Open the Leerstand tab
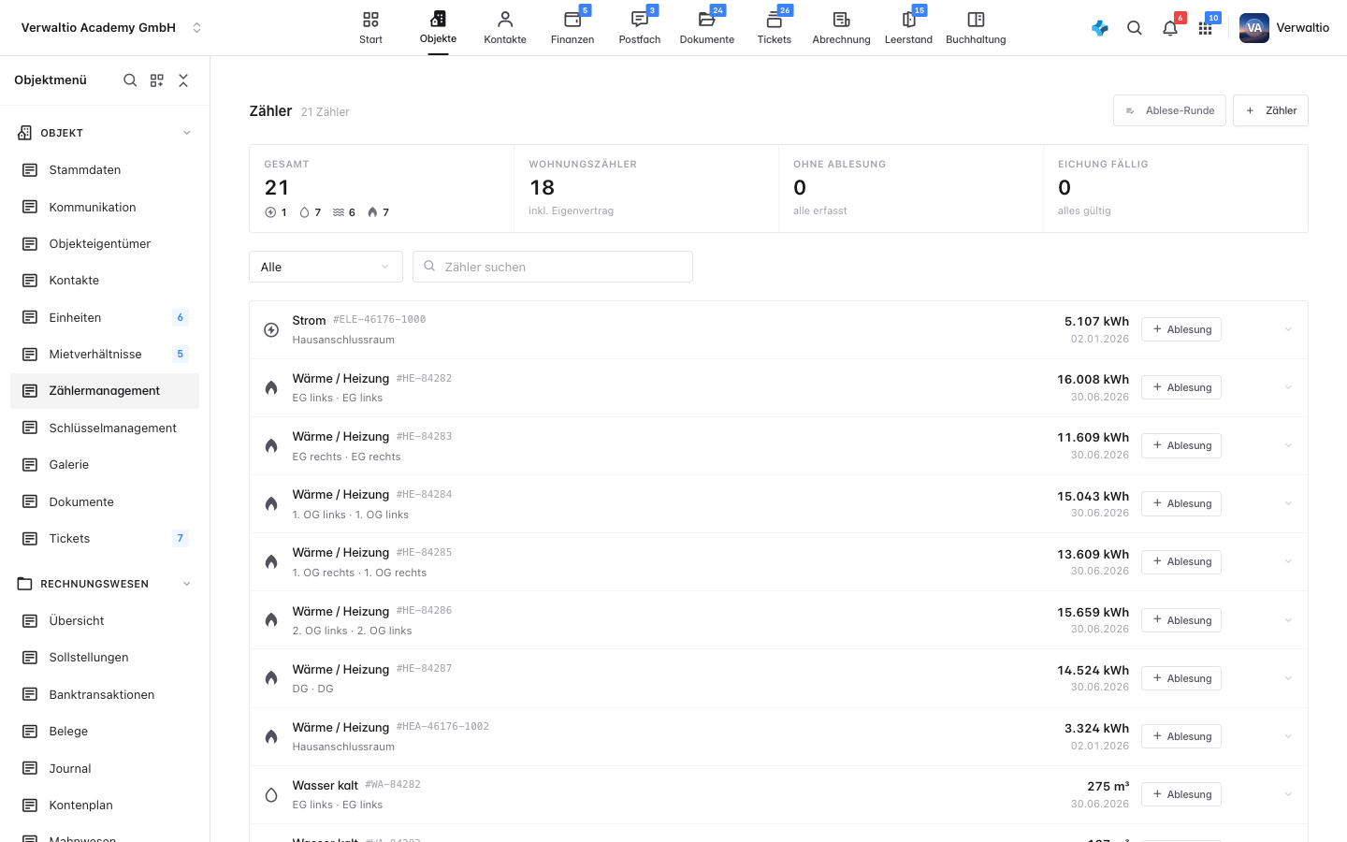 tap(908, 28)
